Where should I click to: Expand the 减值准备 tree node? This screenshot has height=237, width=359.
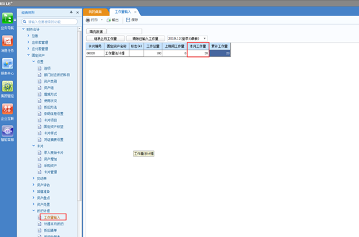(34, 191)
